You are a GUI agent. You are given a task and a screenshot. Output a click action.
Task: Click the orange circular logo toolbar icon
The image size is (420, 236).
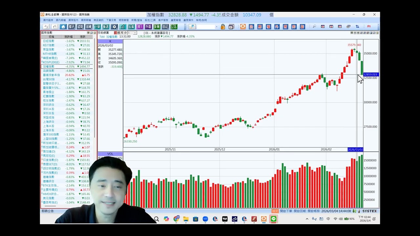point(243,27)
